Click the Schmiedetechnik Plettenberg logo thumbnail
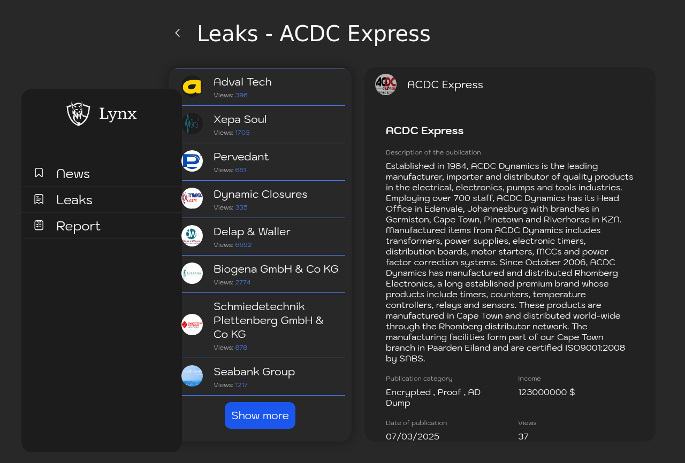 (192, 325)
